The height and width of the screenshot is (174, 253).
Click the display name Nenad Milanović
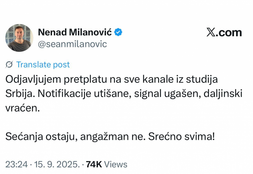tap(75, 32)
